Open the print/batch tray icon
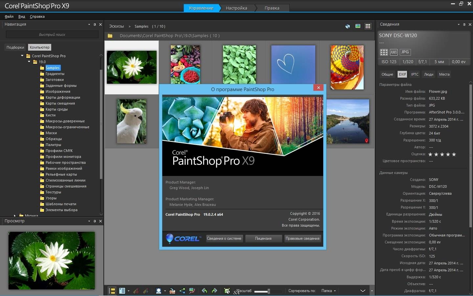The width and height of the screenshot is (473, 296). click(x=172, y=291)
